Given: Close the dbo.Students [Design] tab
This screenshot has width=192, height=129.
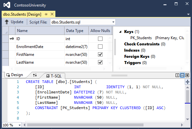Looking at the screenshot, I should click(x=52, y=14).
